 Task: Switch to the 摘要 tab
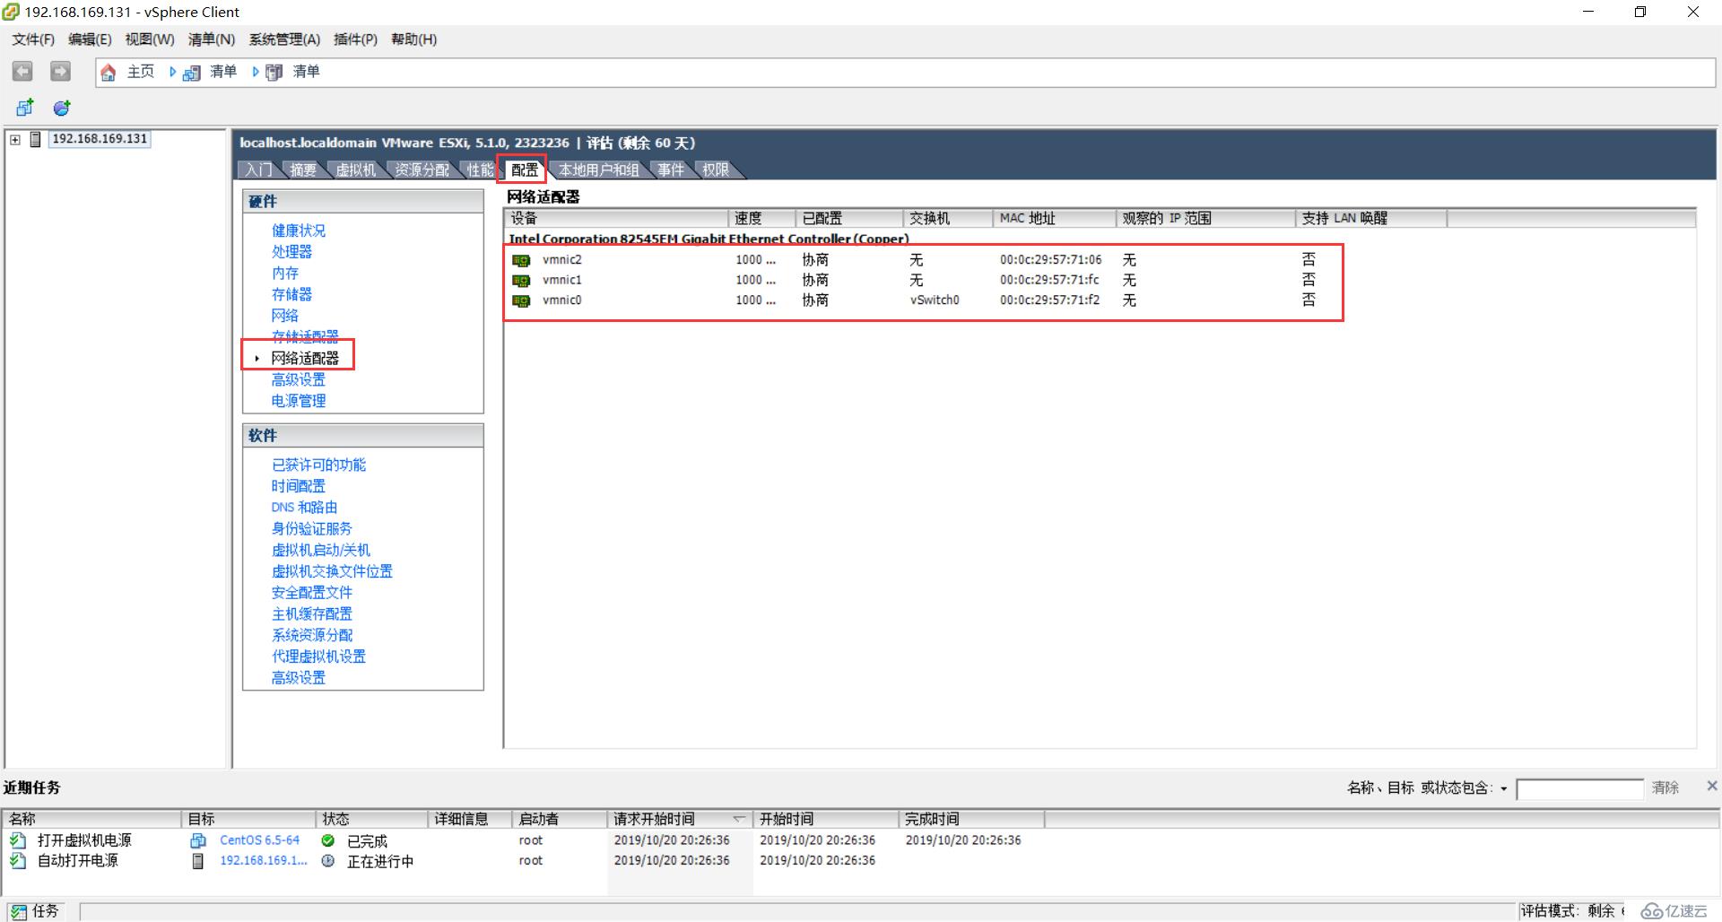point(303,170)
